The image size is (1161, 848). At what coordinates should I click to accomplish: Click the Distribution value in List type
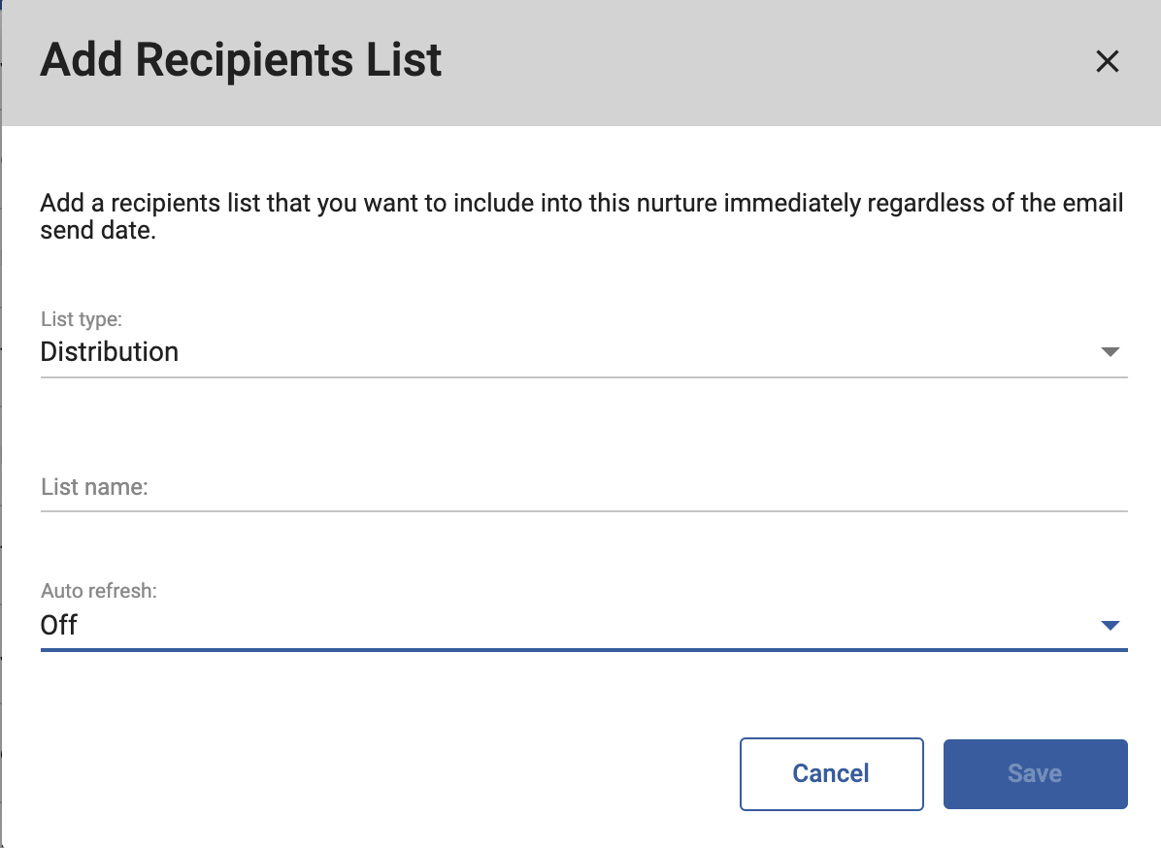(110, 351)
